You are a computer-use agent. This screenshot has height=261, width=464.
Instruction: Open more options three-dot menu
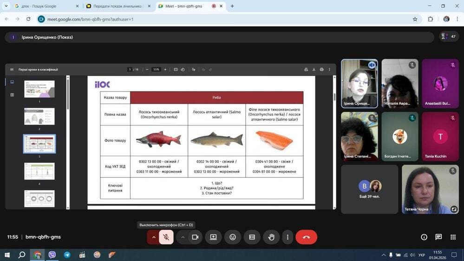coord(288,237)
